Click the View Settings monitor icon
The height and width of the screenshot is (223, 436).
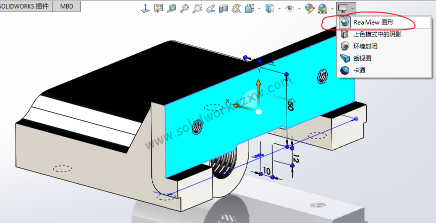tap(343, 8)
